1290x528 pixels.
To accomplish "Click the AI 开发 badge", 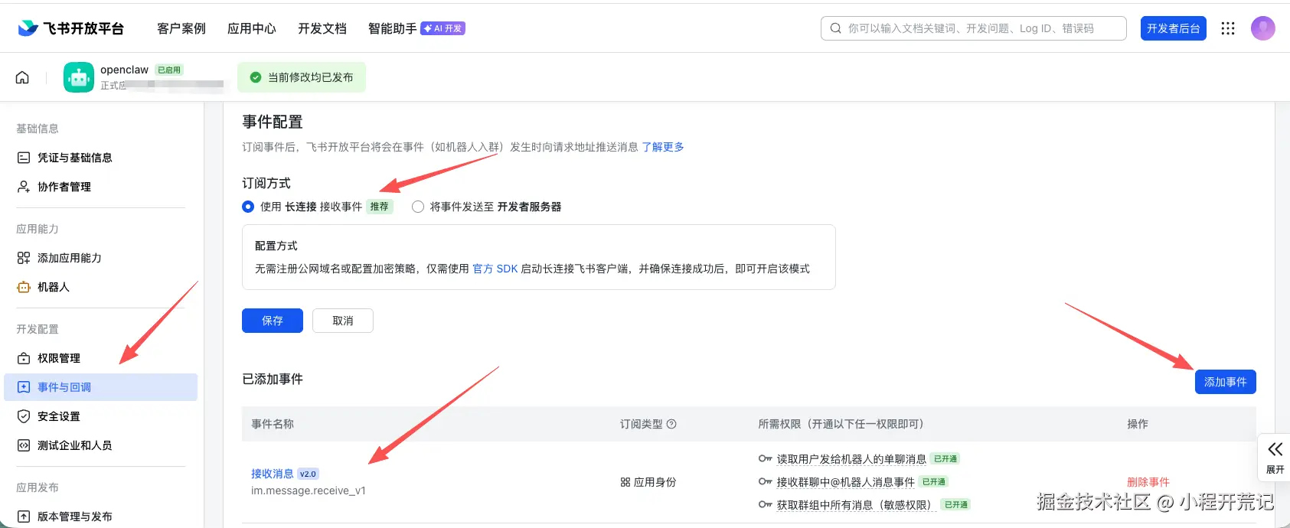I will point(443,28).
